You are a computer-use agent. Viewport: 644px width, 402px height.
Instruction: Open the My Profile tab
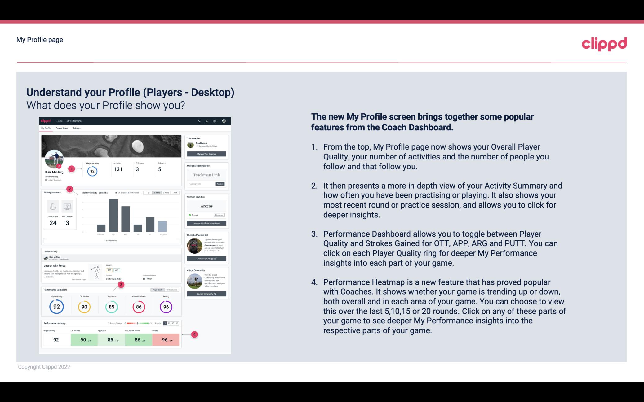[47, 128]
